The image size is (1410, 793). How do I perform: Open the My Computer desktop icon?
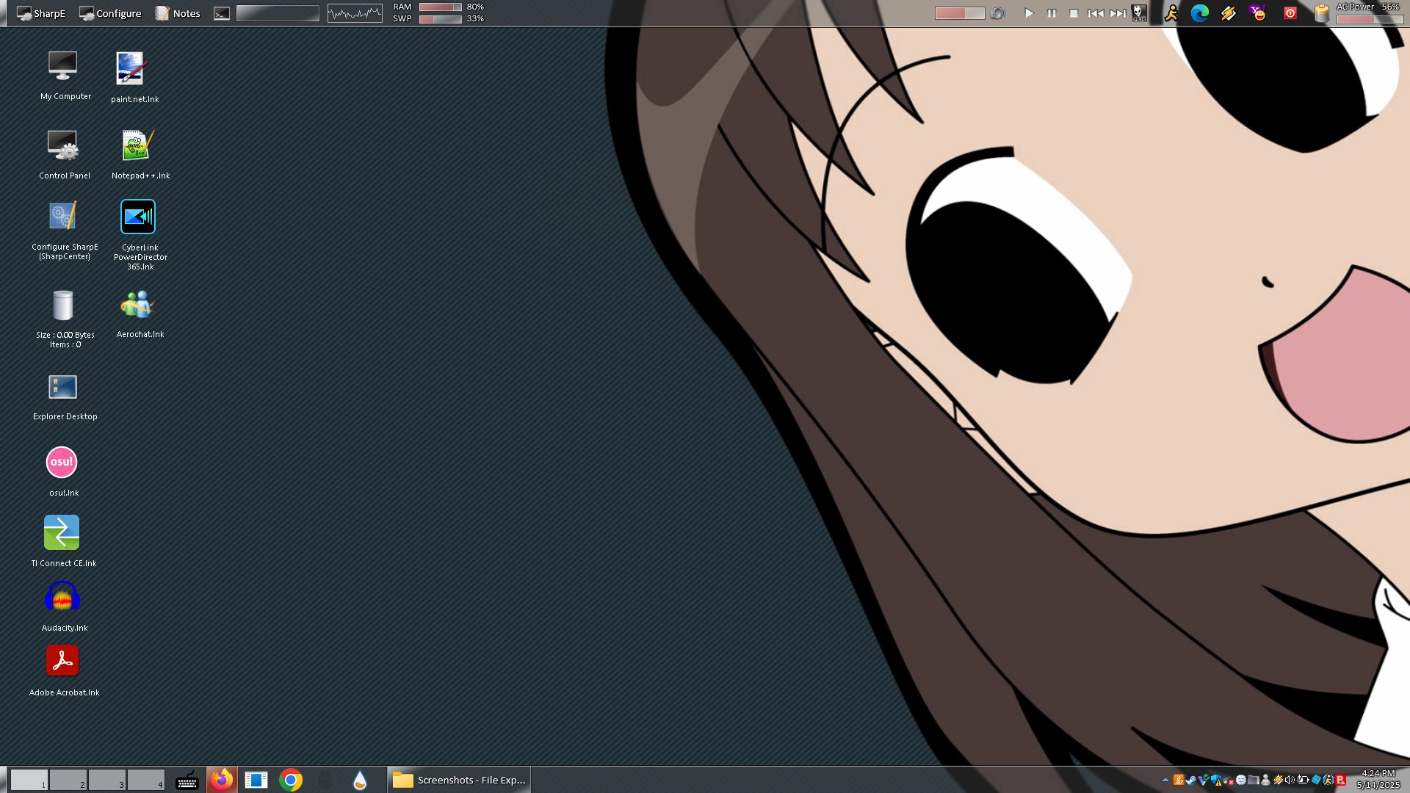pyautogui.click(x=65, y=75)
